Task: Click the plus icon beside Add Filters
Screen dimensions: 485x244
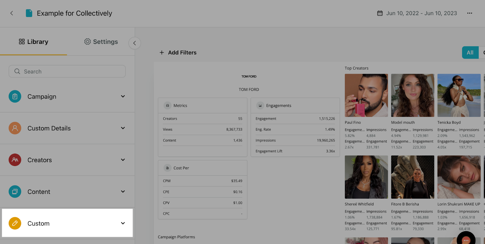Action: tap(162, 53)
